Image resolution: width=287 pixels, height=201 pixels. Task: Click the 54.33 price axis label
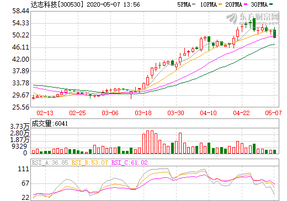pos(21,23)
